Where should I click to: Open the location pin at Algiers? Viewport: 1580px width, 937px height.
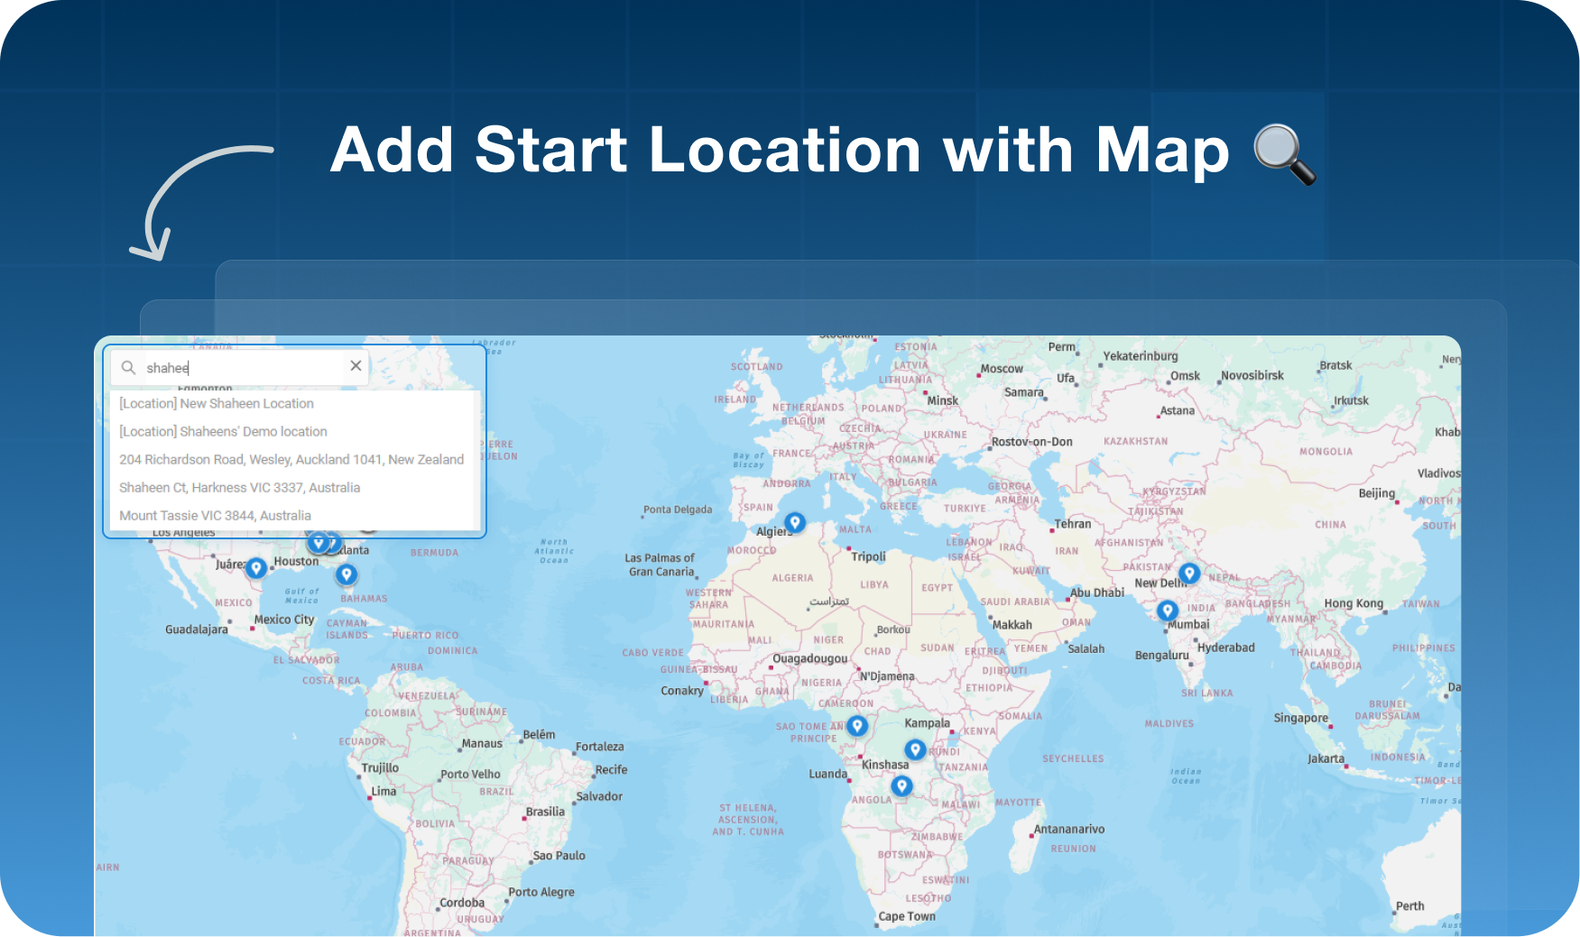point(794,522)
